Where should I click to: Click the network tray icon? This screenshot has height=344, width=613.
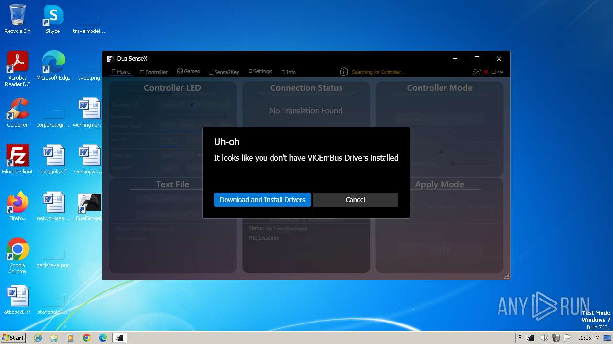(556, 338)
